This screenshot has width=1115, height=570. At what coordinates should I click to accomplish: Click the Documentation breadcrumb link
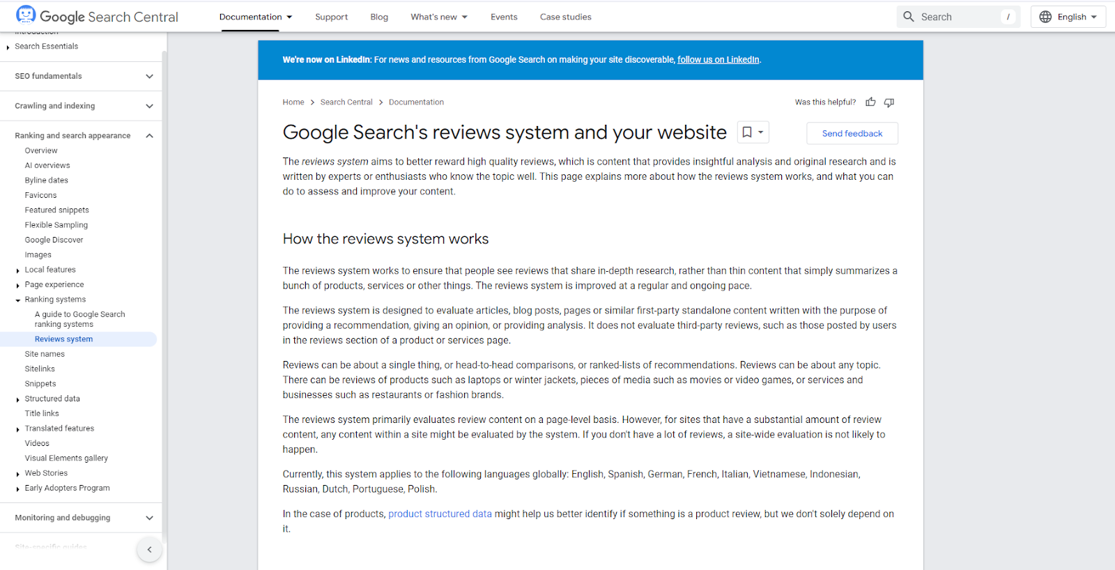coord(416,102)
